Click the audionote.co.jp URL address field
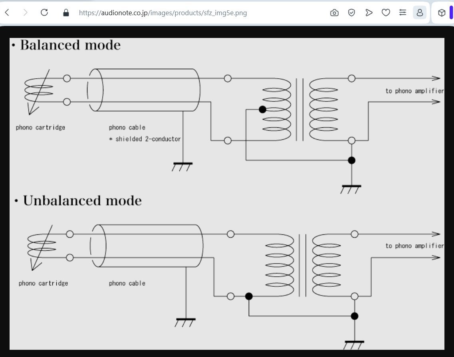 [163, 13]
